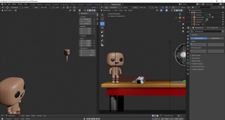The image size is (225, 120).
Task: Hide Armature.001 with its eye icon
Action: tap(223, 17)
